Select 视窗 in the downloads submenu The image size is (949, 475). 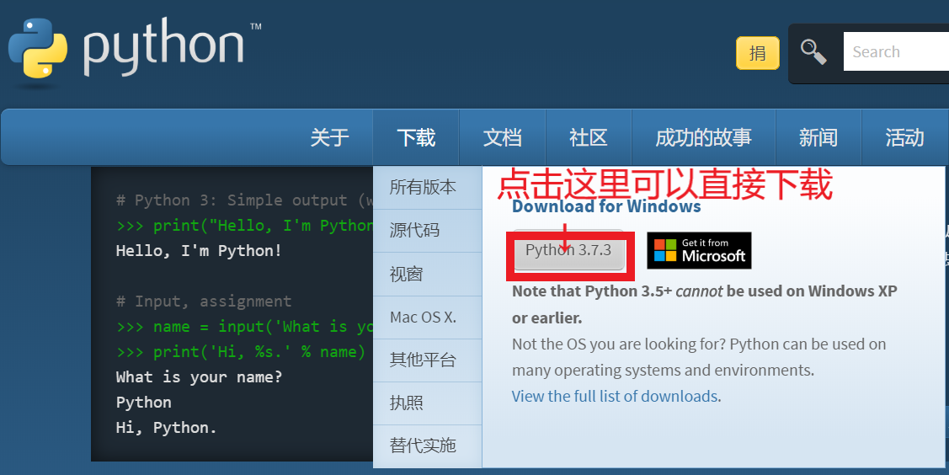point(427,274)
